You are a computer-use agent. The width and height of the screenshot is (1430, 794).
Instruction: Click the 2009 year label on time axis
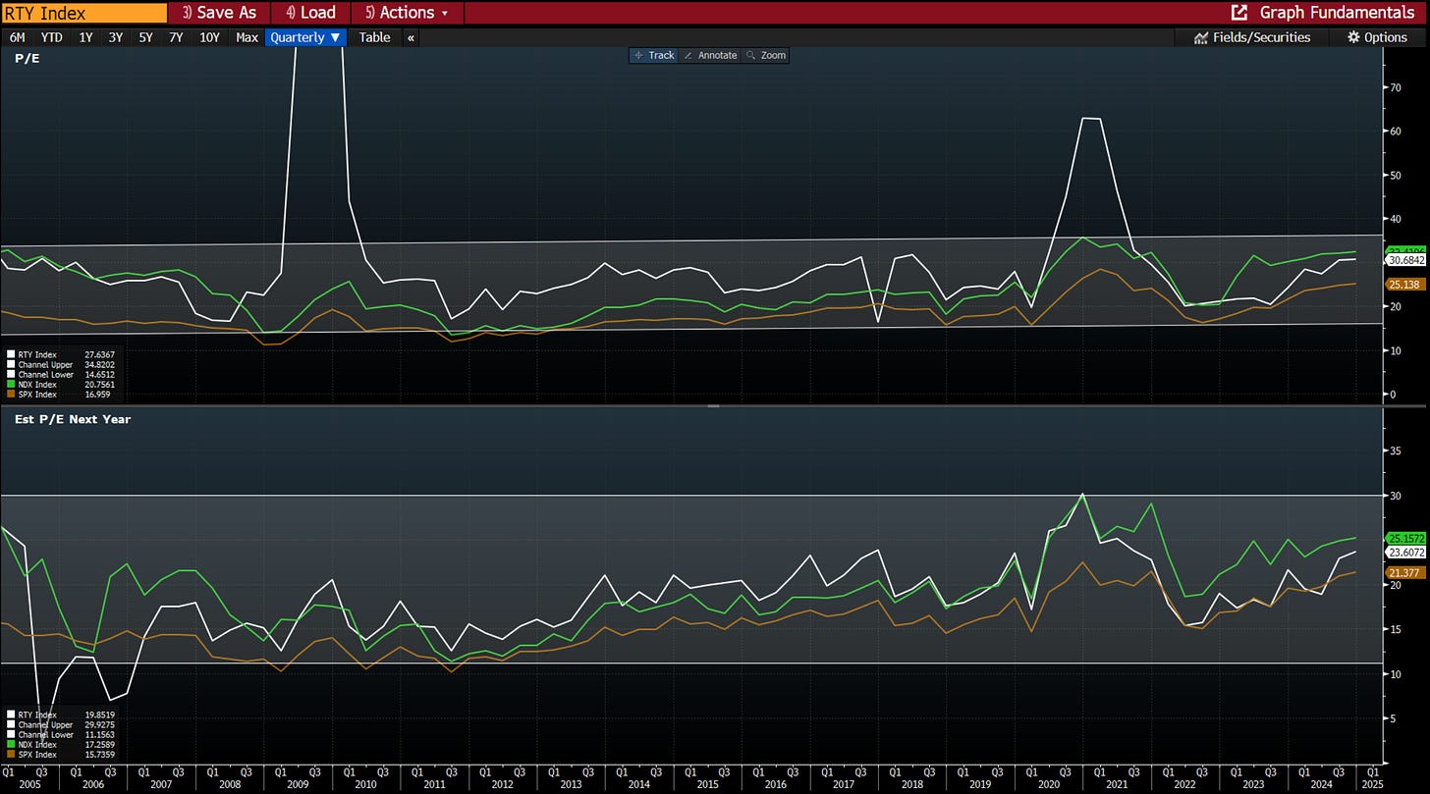[x=297, y=785]
